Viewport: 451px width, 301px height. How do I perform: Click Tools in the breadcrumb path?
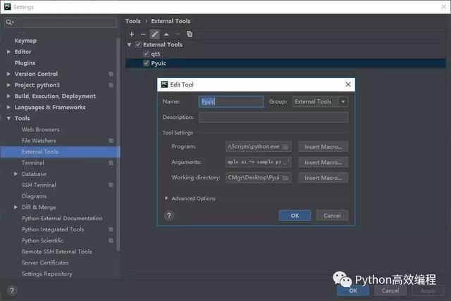pyautogui.click(x=133, y=21)
